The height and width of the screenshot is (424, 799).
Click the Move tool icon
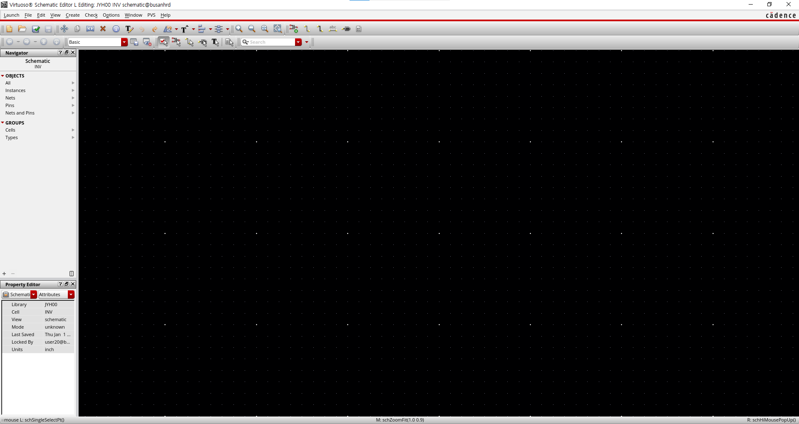pos(64,29)
